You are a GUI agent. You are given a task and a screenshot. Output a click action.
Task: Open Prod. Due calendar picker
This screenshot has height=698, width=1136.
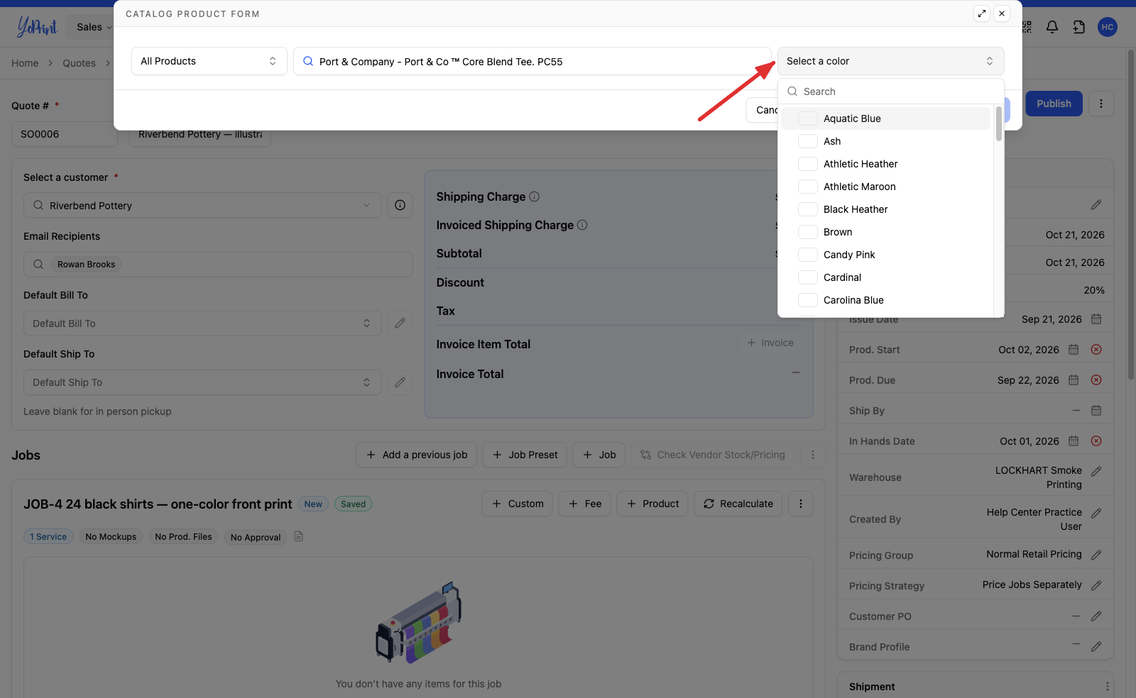coord(1074,380)
